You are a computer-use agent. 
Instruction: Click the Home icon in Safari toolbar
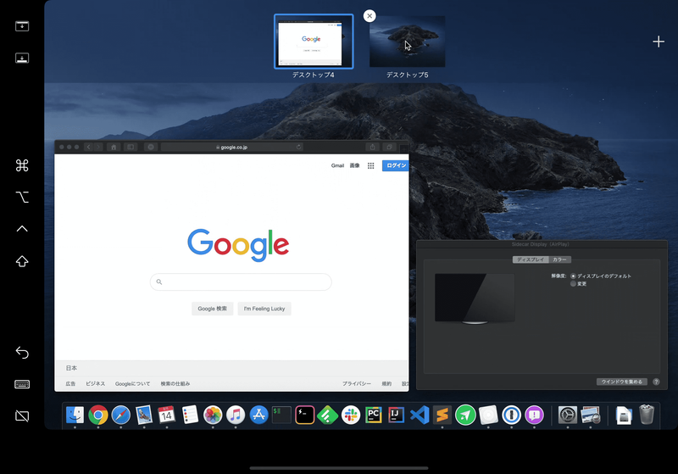pos(114,147)
